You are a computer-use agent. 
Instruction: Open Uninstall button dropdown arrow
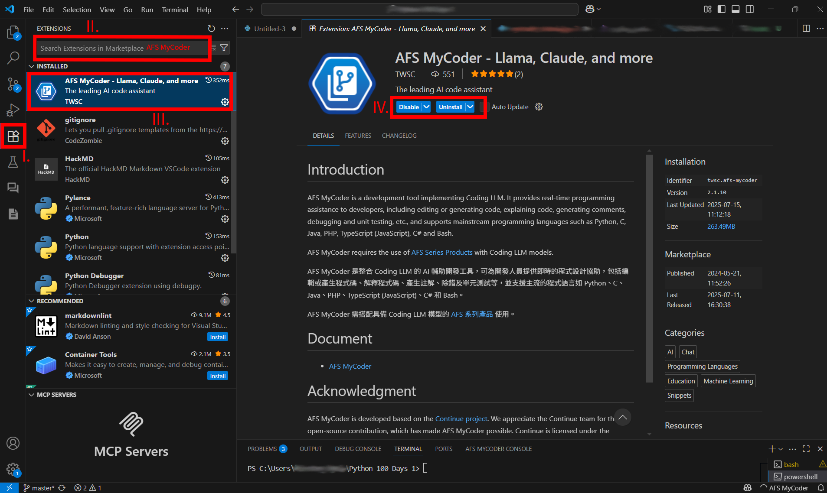(x=470, y=107)
